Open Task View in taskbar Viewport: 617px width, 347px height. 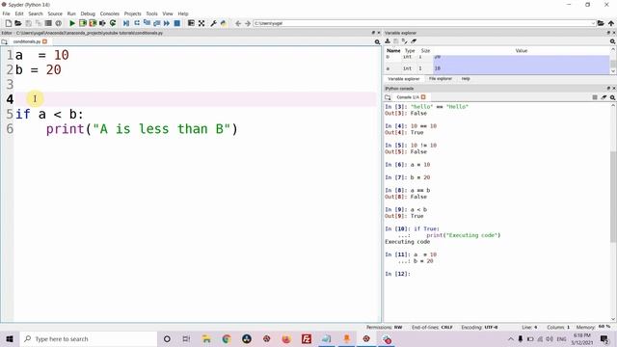pos(186,338)
